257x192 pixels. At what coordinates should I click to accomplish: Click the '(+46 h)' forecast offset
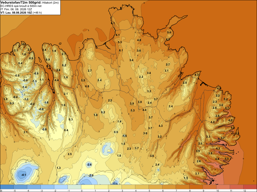pyautogui.click(x=37, y=13)
